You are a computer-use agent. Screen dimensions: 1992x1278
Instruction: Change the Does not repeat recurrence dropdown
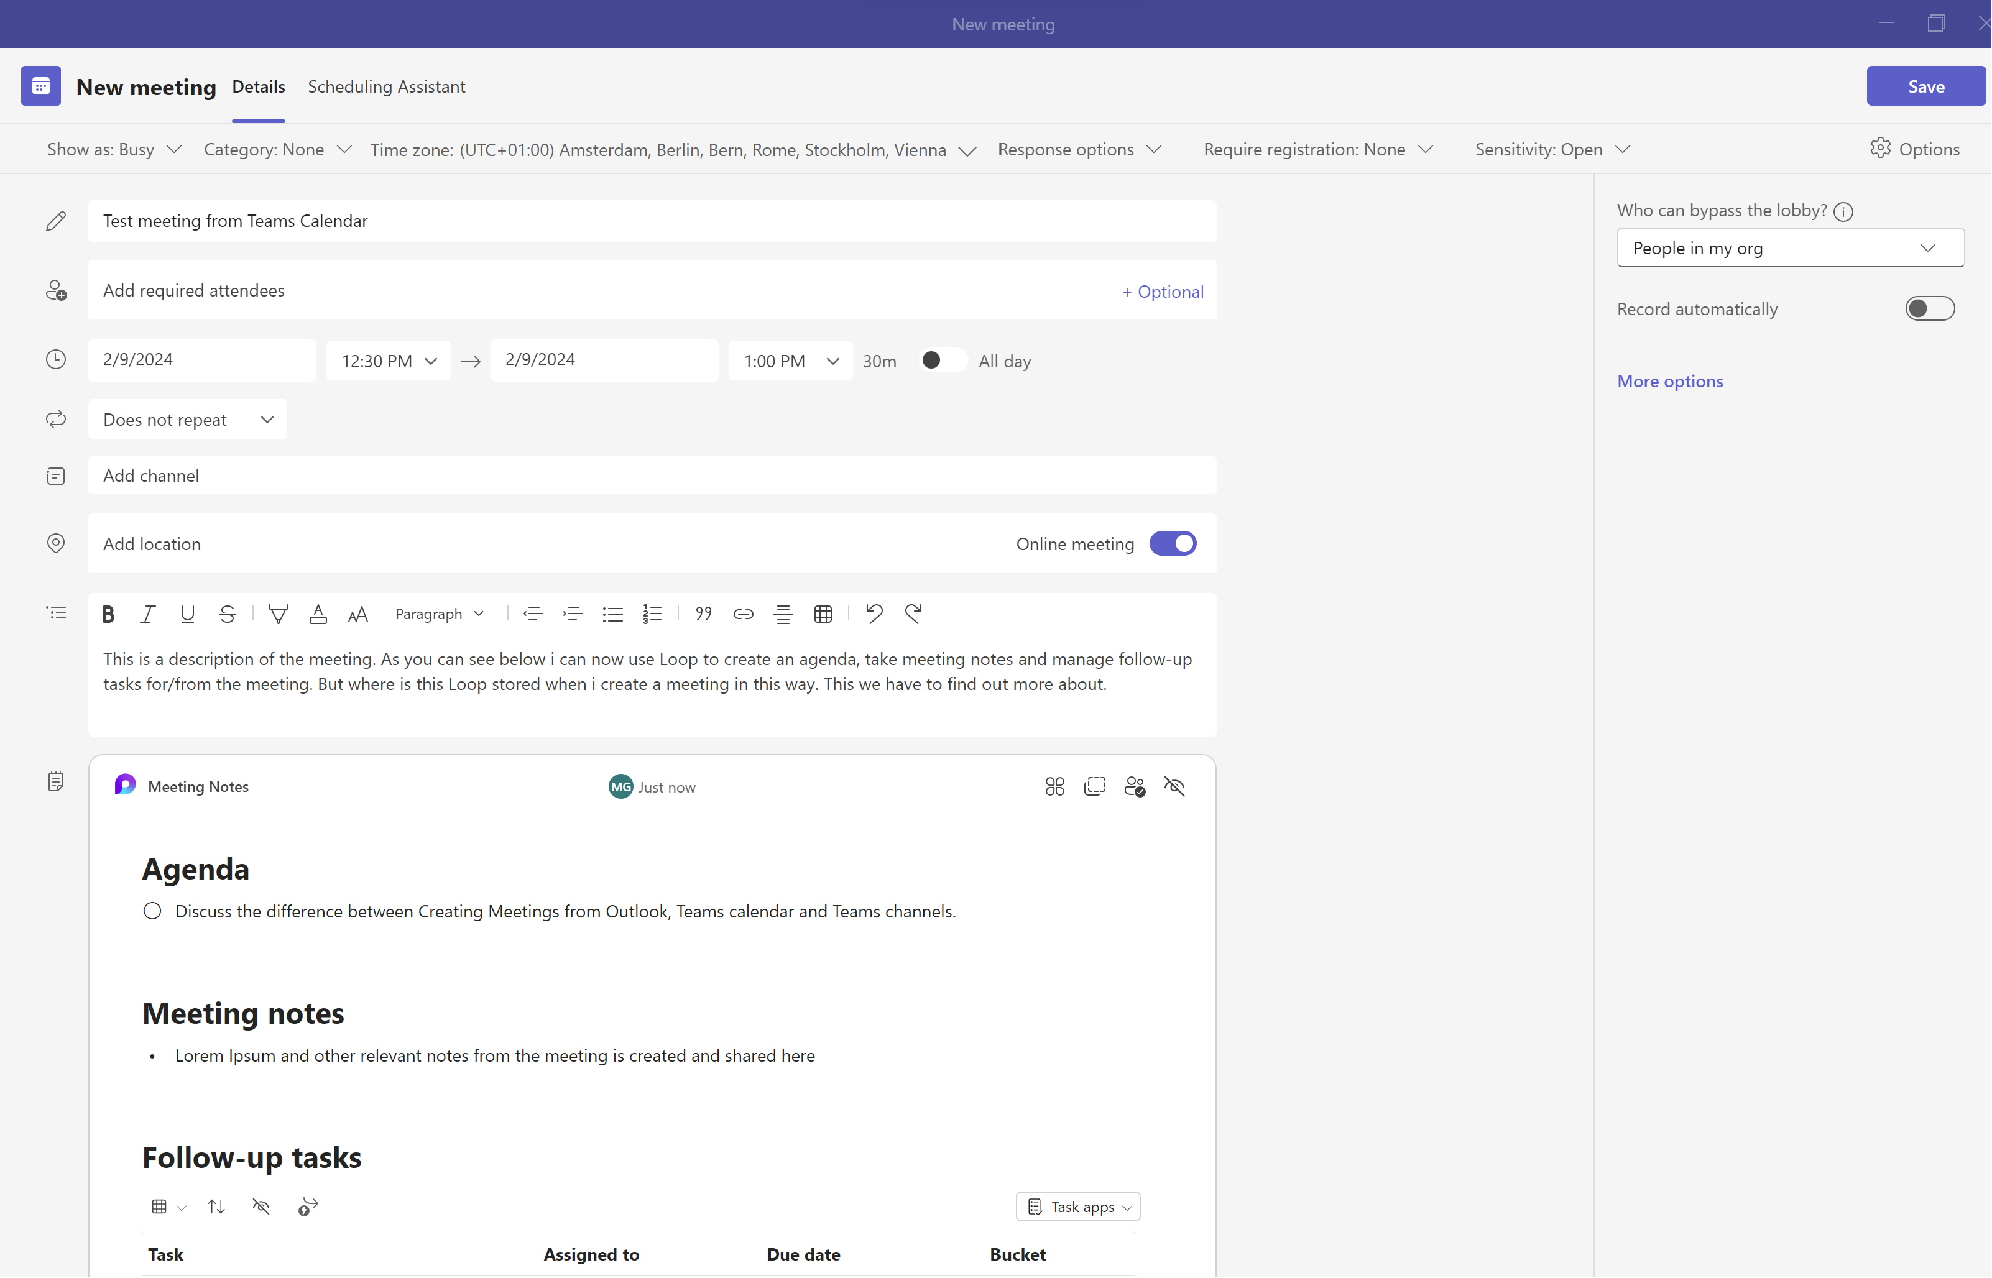point(187,419)
